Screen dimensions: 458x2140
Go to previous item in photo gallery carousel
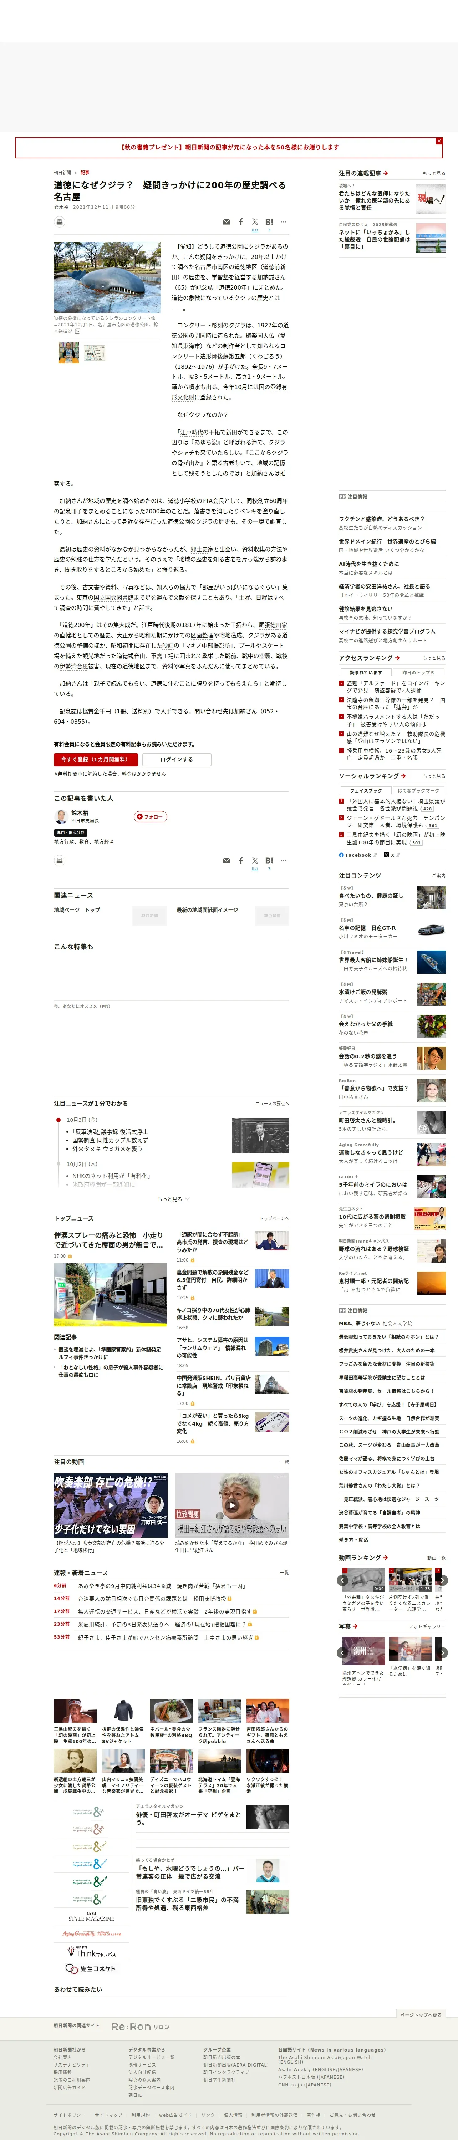343,1653
